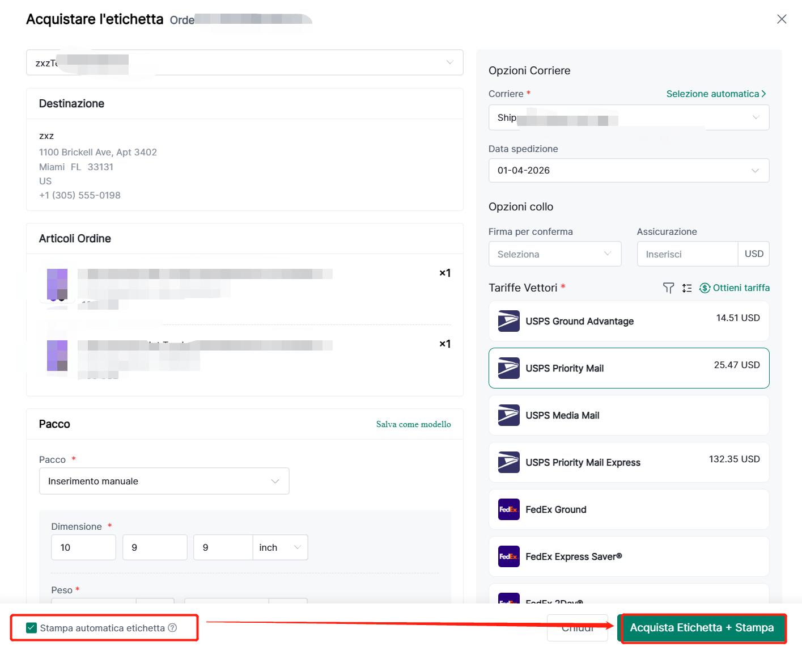Expand the Data spedizione date dropdown
The image size is (802, 650).
tap(628, 170)
